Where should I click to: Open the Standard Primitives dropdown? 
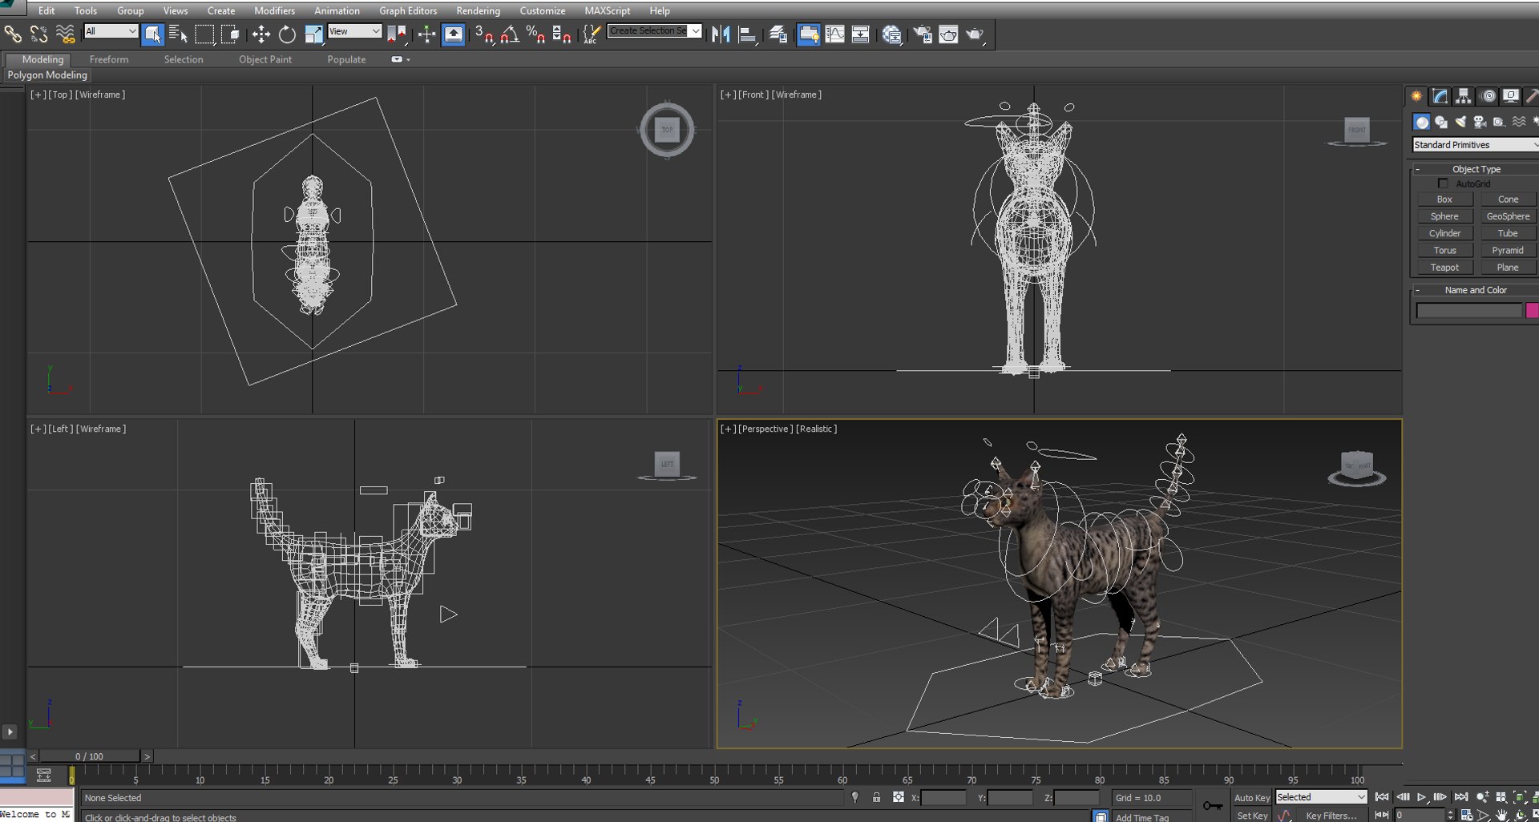[x=1475, y=145]
